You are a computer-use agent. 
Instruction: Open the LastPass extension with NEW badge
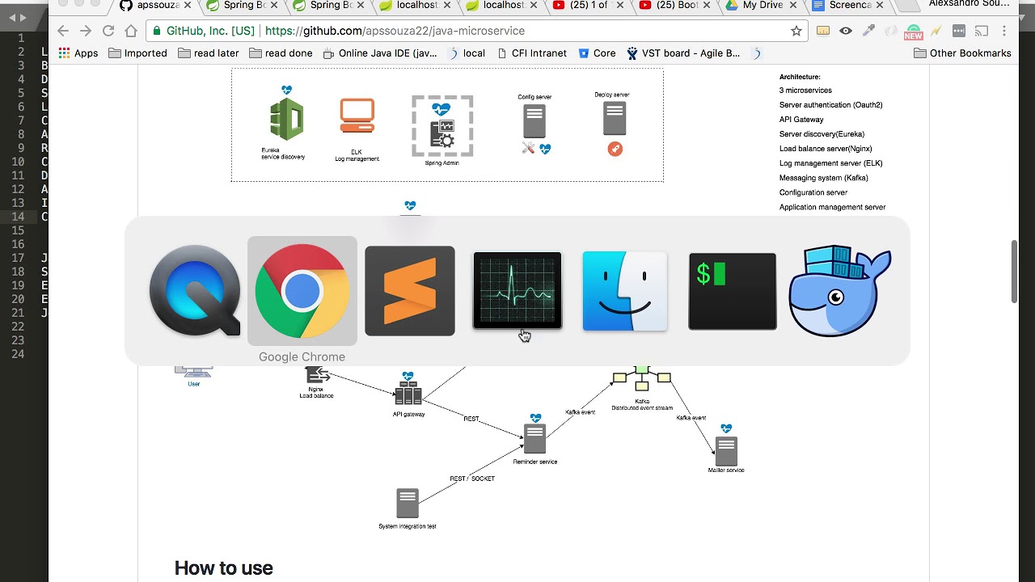pyautogui.click(x=913, y=31)
